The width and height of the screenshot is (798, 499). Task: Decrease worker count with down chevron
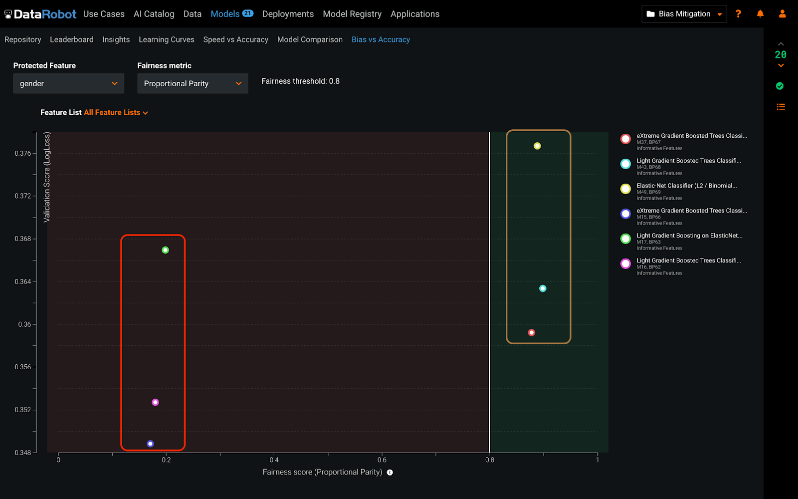click(x=781, y=65)
